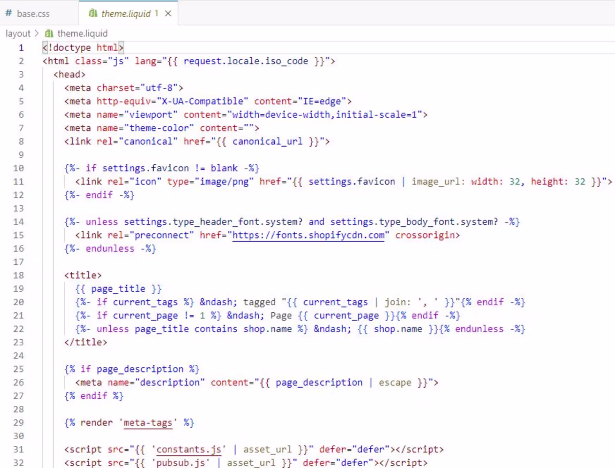Click the contains operator on line 22

tap(216, 329)
